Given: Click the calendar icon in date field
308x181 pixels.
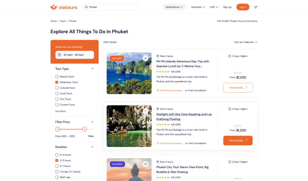Looking at the screenshot, I should [59, 55].
